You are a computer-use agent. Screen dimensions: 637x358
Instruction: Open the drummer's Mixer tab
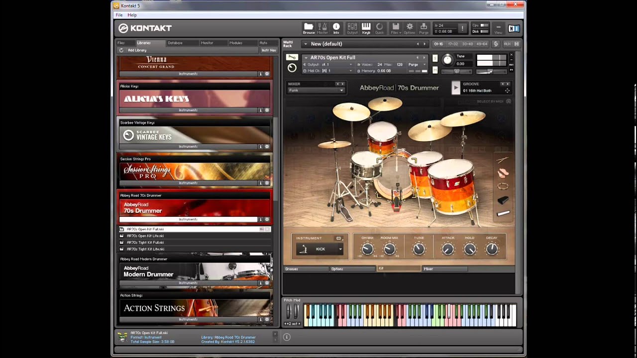click(x=445, y=269)
